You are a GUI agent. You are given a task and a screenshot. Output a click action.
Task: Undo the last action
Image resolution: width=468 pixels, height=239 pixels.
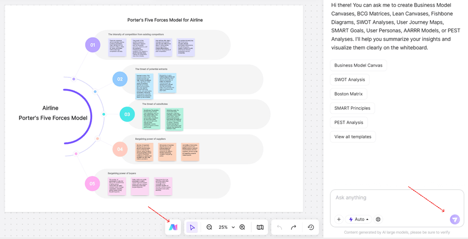(279, 228)
